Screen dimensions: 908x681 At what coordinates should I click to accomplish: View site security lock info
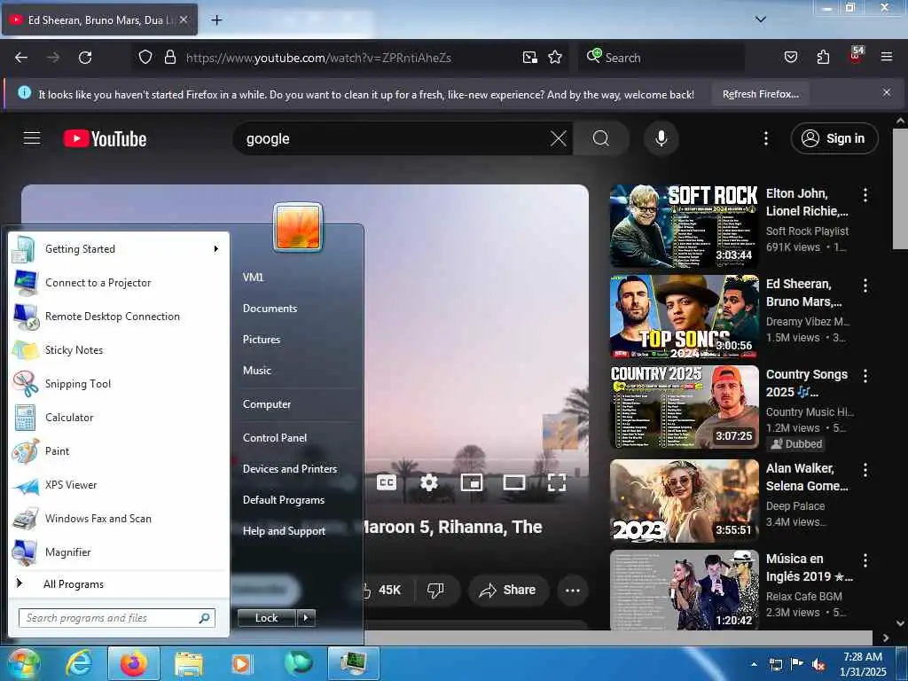point(169,58)
